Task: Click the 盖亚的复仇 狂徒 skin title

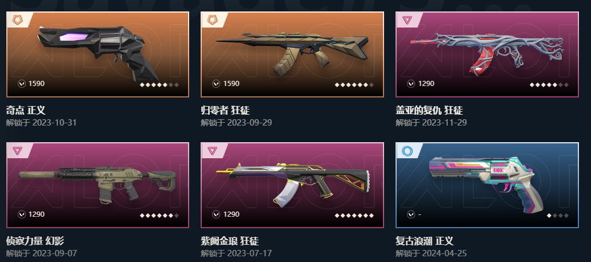Action: tap(429, 110)
